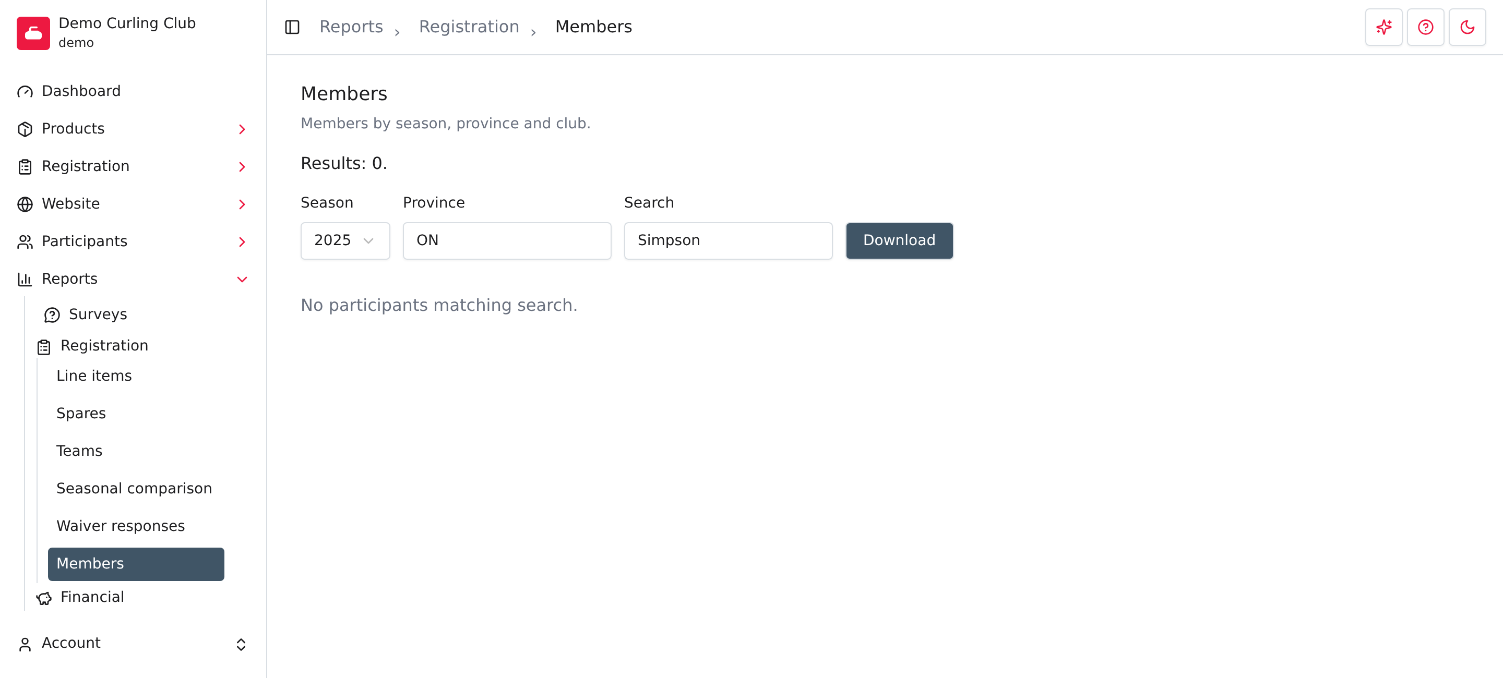Click the Financial piggy bank icon
Viewport: 1503px width, 678px height.
pyautogui.click(x=44, y=598)
